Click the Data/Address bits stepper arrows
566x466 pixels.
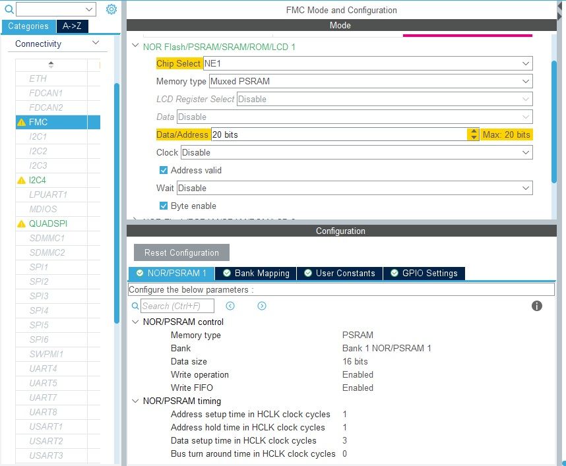coord(473,134)
